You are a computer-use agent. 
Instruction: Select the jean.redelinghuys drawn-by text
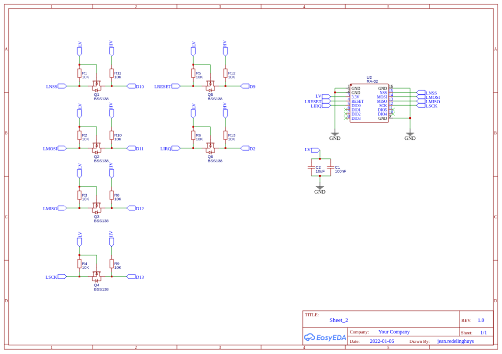pos(455,341)
